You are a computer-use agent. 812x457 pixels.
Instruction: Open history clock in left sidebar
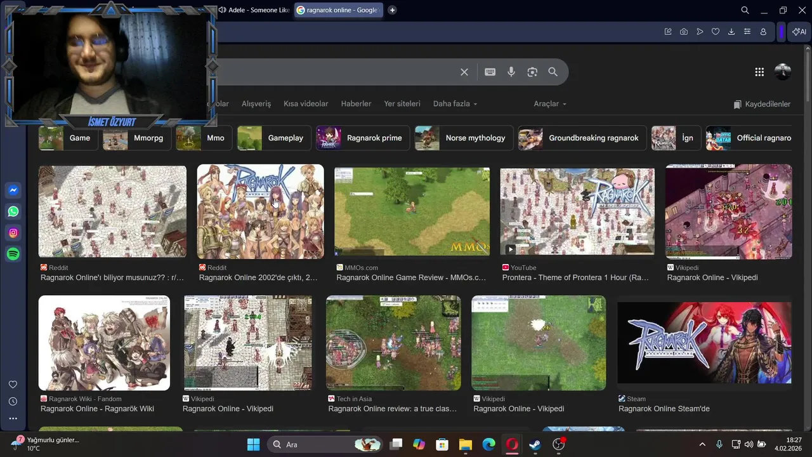(x=13, y=402)
